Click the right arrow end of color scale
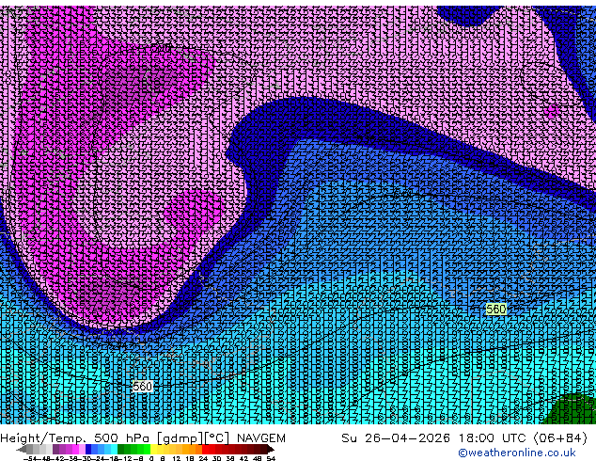 coord(271,449)
